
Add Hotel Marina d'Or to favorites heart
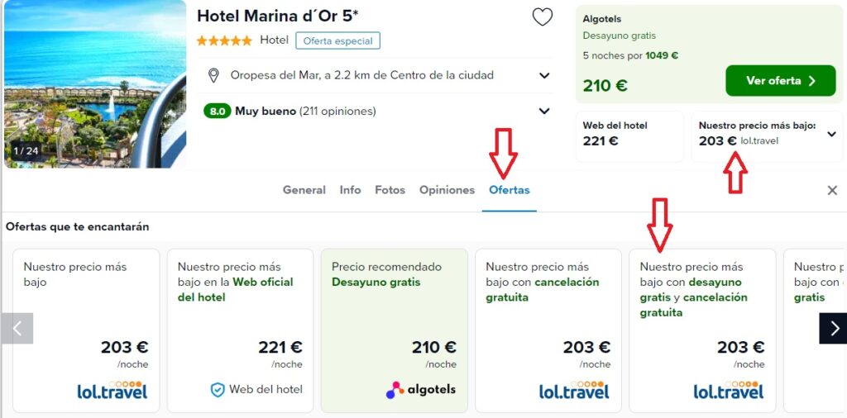(x=543, y=17)
